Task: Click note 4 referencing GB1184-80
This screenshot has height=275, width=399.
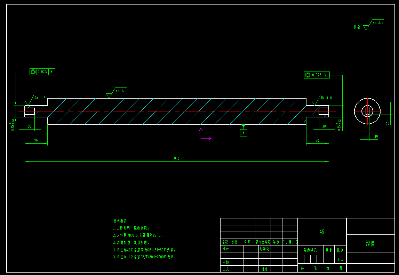Action: click(x=144, y=250)
